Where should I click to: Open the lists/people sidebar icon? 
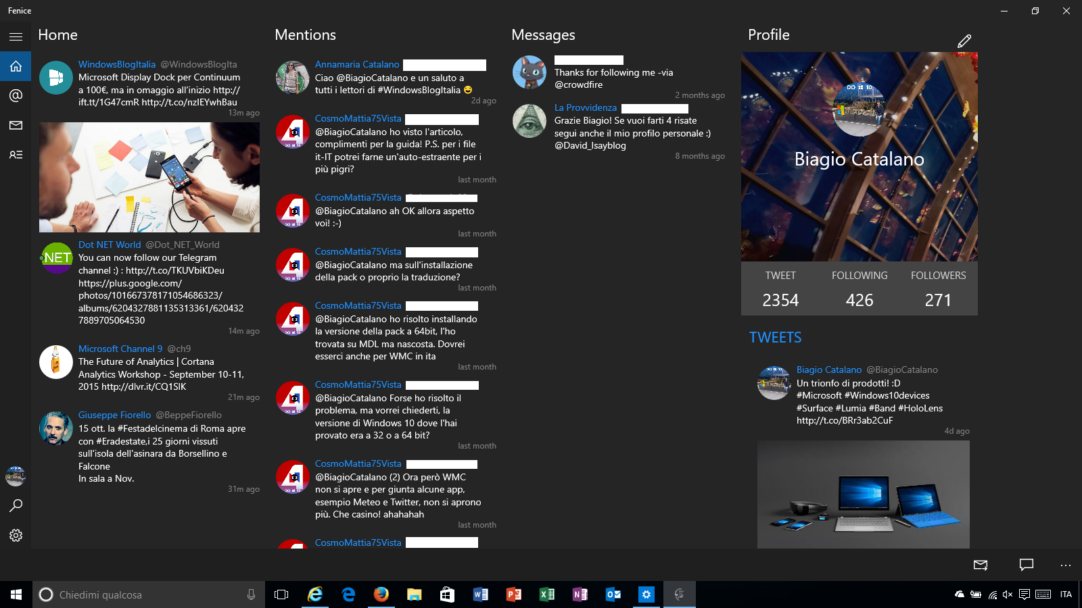pos(16,155)
